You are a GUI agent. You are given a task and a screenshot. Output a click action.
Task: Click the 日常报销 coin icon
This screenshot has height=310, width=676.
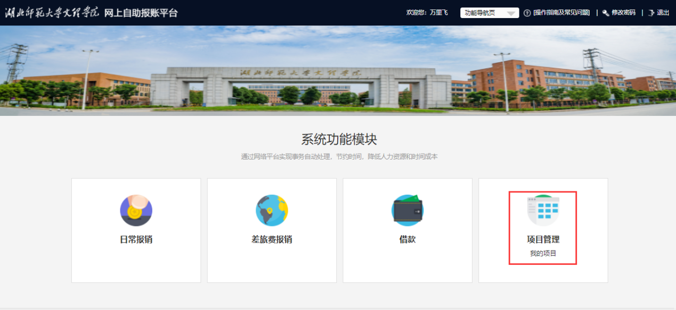pos(136,211)
